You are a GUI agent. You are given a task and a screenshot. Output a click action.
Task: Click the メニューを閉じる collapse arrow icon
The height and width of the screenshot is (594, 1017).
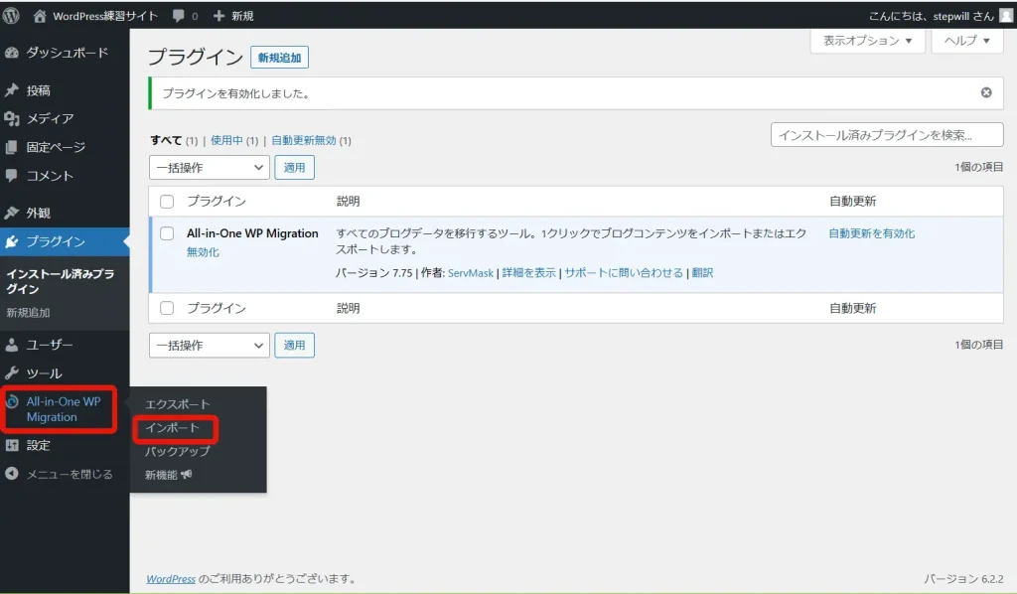(12, 474)
